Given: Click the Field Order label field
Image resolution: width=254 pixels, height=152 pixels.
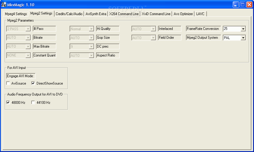Looking at the screenshot, I should [x=170, y=37].
